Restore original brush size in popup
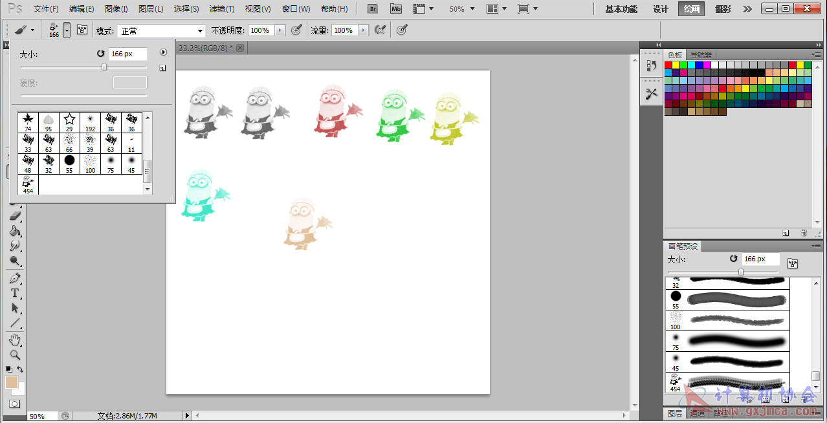The height and width of the screenshot is (423, 827). pos(100,54)
